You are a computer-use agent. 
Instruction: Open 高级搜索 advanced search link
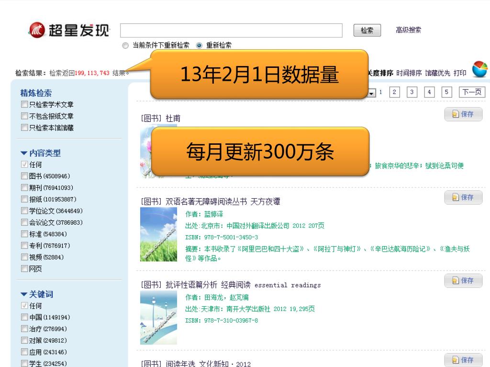(x=408, y=30)
